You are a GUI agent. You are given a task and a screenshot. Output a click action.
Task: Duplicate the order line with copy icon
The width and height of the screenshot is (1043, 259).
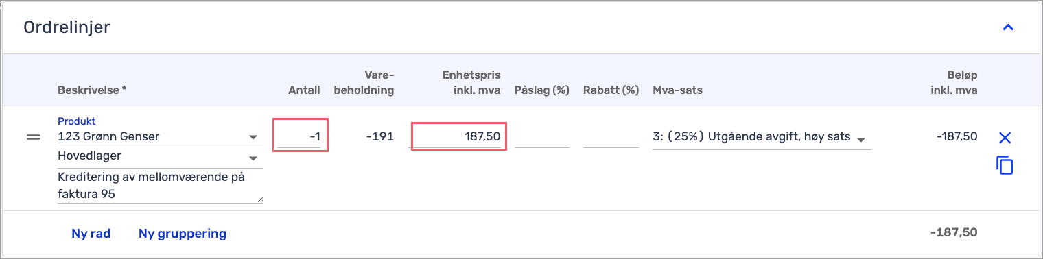pyautogui.click(x=1005, y=165)
